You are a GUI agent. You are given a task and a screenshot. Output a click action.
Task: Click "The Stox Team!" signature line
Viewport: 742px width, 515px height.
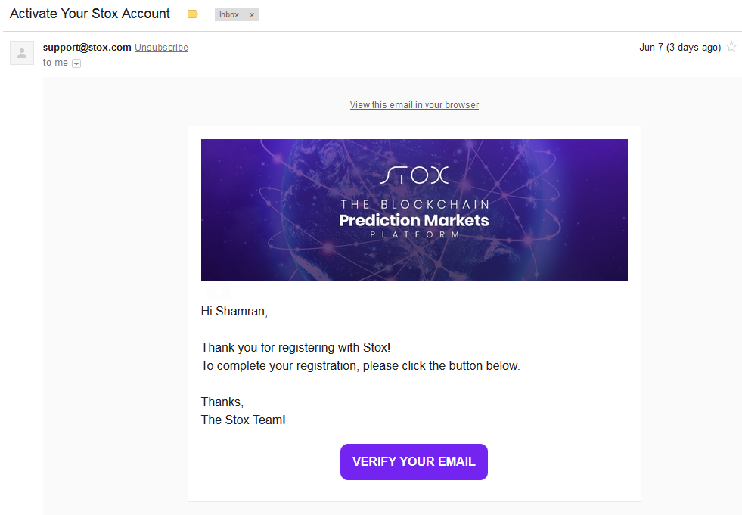[243, 420]
